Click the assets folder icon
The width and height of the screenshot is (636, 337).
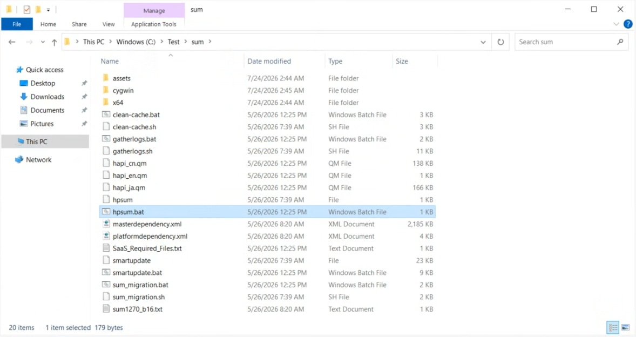point(106,78)
